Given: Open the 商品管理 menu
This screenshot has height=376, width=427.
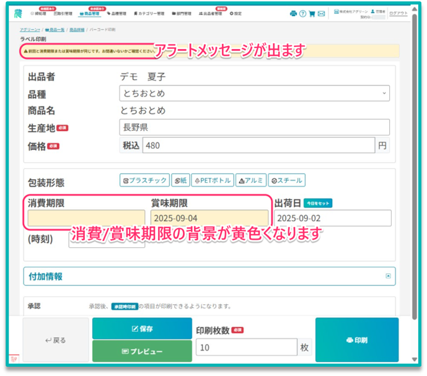Looking at the screenshot, I should tap(90, 13).
